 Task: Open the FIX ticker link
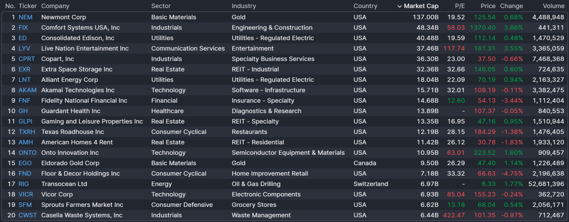coord(23,27)
